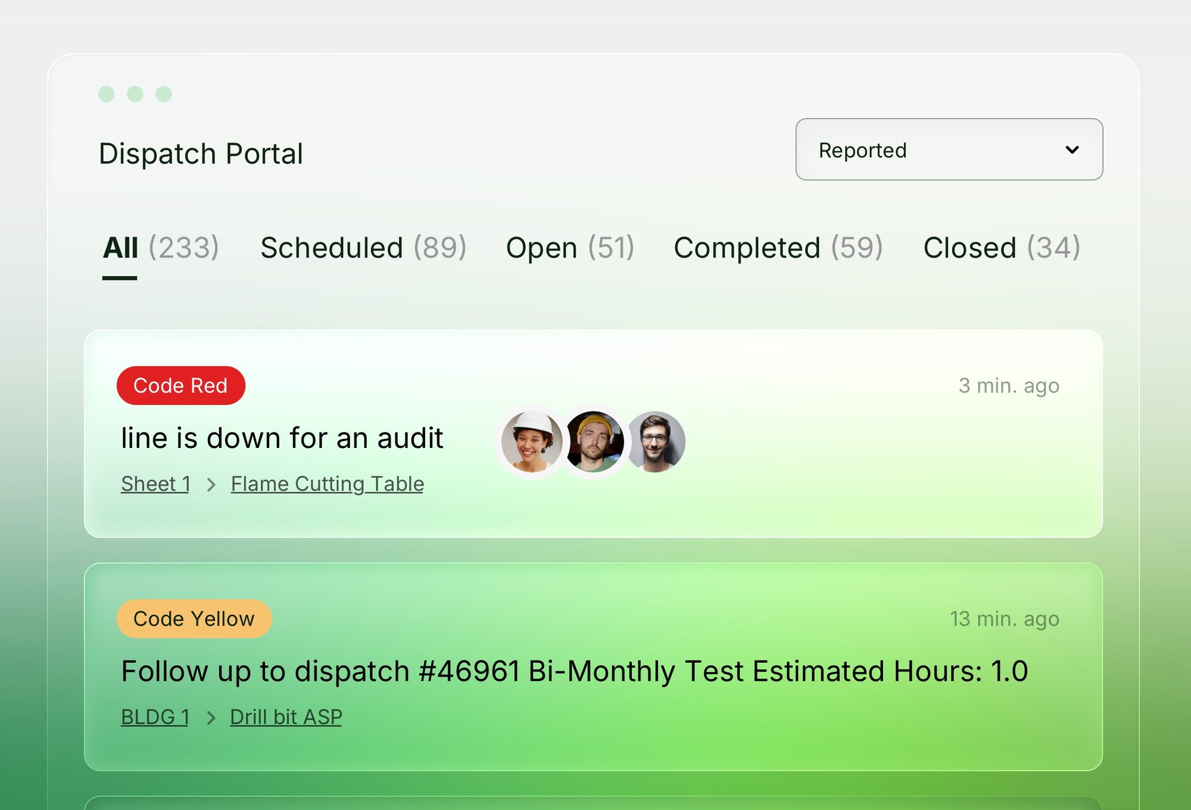Viewport: 1191px width, 810px height.
Task: Switch to the Scheduled (89) tab
Action: point(363,248)
